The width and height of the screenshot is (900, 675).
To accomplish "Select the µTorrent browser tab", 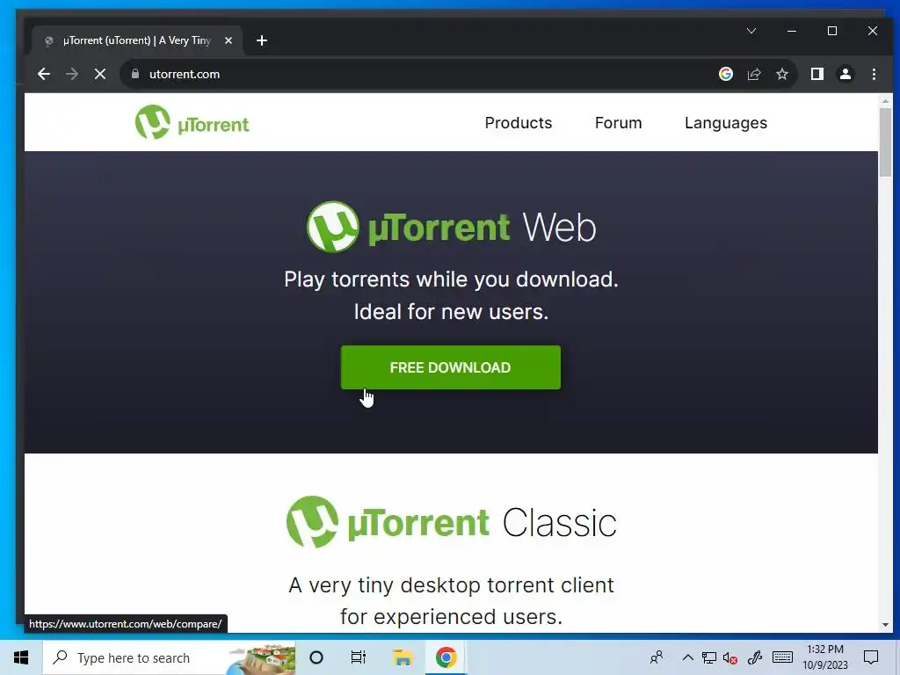I will 137,40.
